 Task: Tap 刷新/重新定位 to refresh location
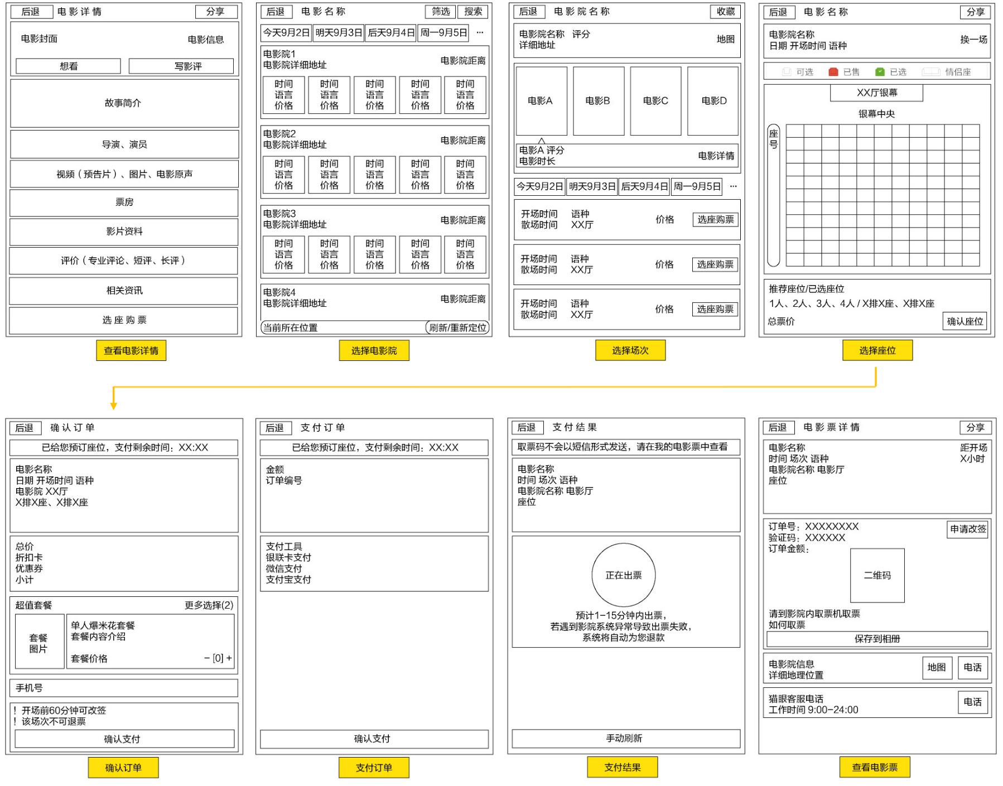click(x=457, y=328)
